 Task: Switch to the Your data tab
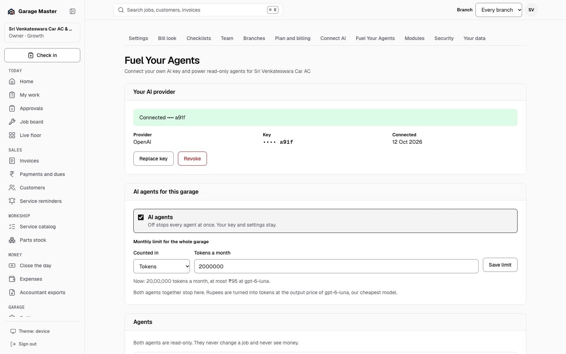[474, 38]
